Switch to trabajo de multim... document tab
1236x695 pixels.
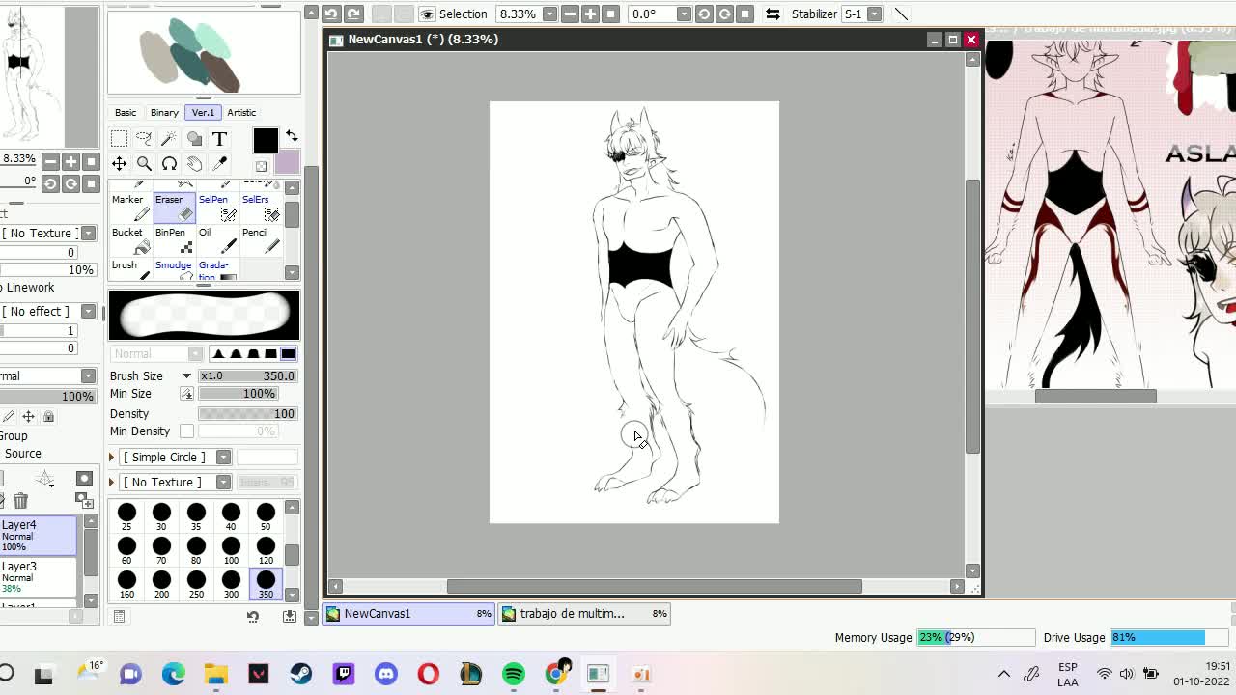[x=585, y=613]
